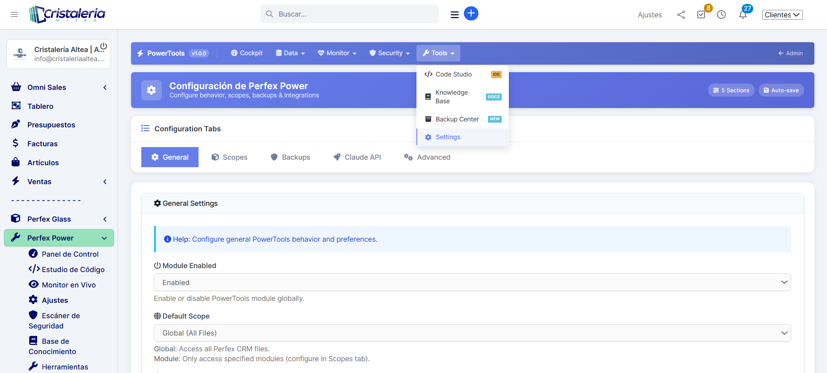Click the Auto-save button
The height and width of the screenshot is (373, 827).
tap(781, 90)
